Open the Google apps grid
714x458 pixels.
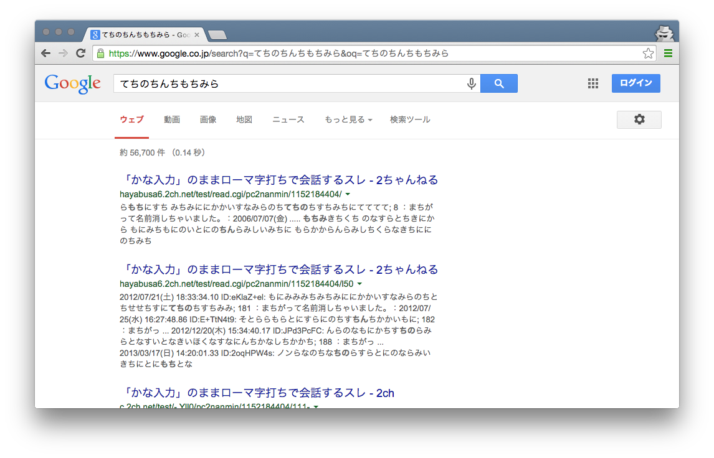click(x=593, y=83)
